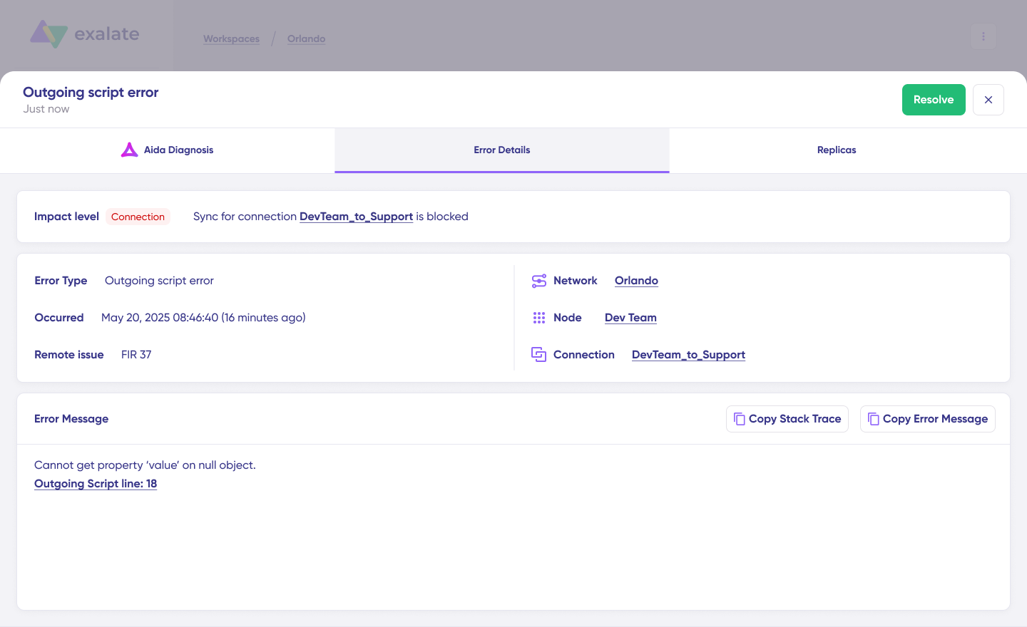Viewport: 1027px width, 627px height.
Task: Click the Connection overlap icon
Action: (x=539, y=354)
